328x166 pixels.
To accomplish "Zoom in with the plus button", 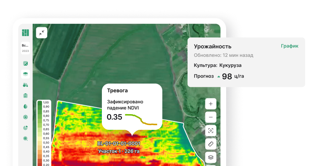I will click(x=211, y=104).
